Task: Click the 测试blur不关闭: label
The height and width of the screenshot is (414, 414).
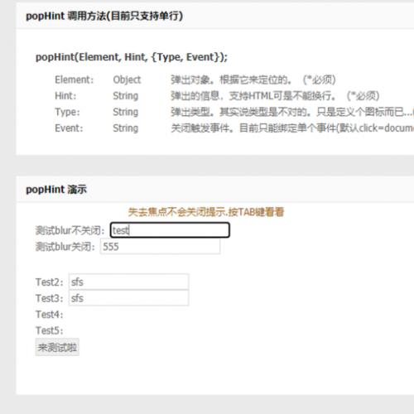Action: pos(70,230)
